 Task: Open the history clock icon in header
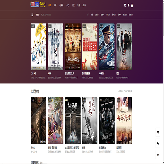(125, 5)
